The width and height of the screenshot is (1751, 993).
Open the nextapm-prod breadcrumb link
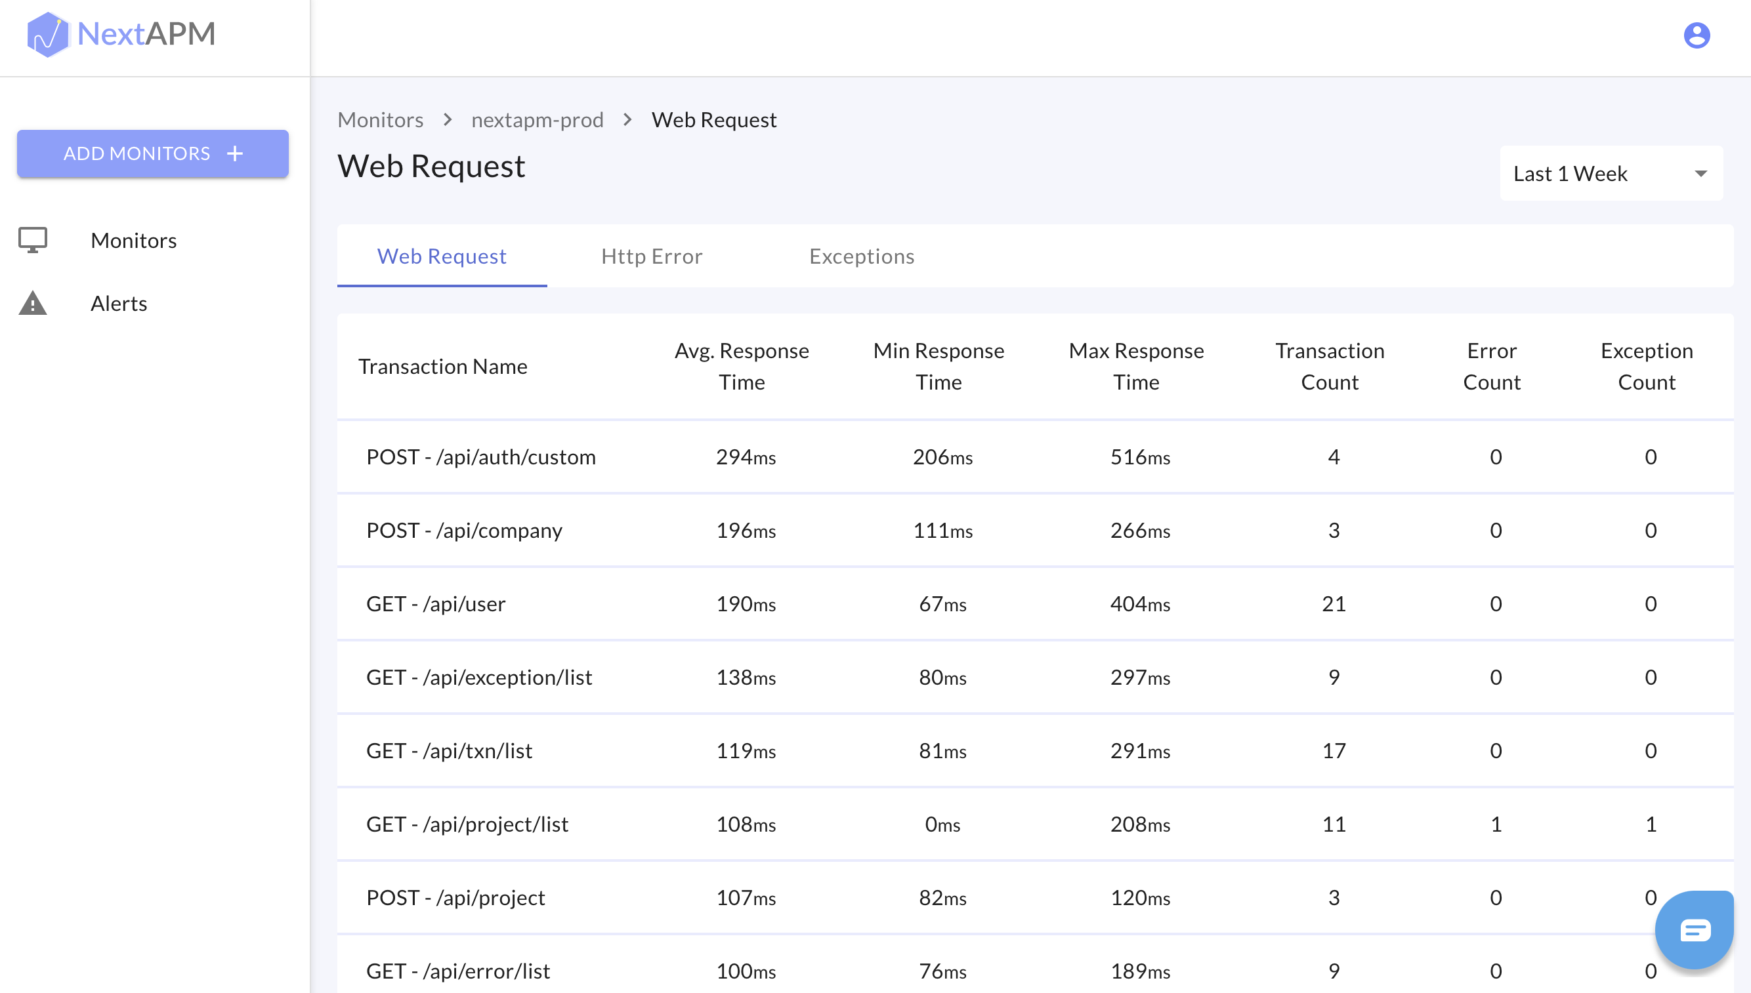pos(537,119)
